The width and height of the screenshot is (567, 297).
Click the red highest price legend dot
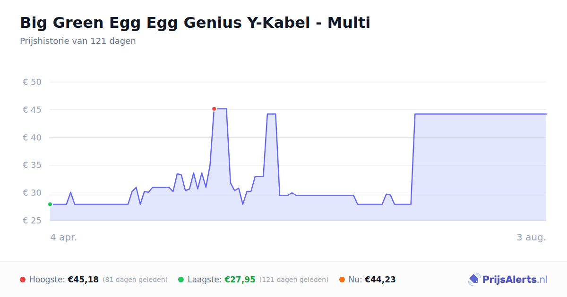[x=23, y=280]
